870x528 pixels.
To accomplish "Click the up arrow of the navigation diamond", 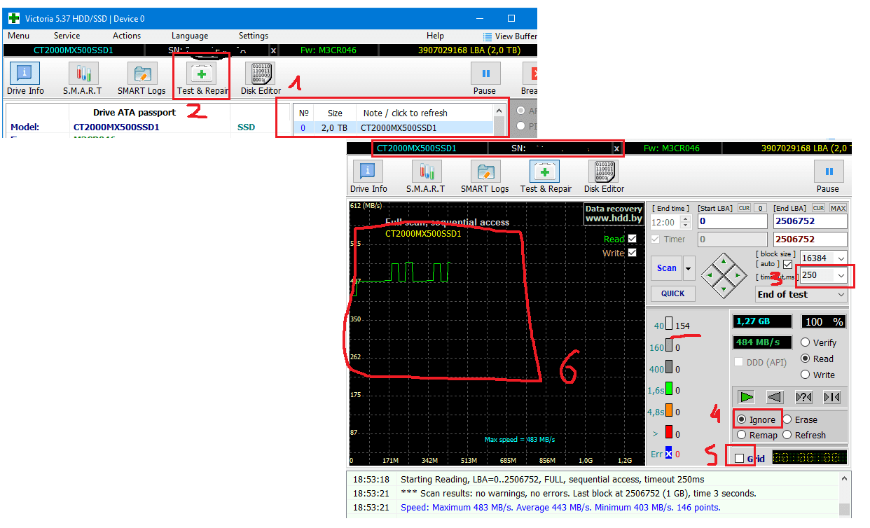I will click(724, 260).
